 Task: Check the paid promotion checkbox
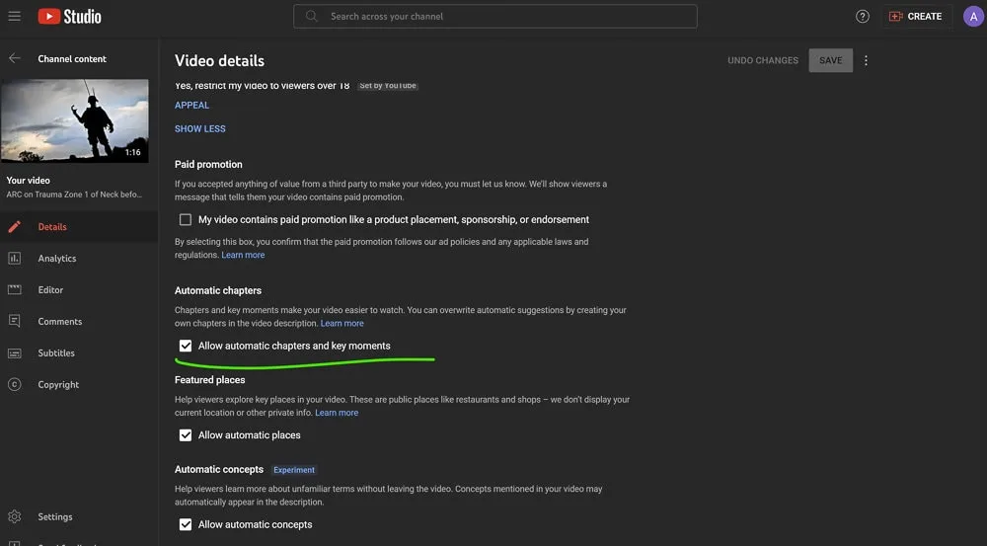point(186,220)
